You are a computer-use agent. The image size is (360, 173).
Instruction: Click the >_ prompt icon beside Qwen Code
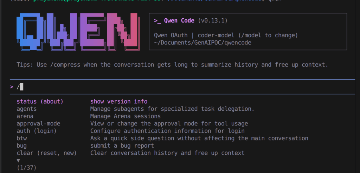point(157,21)
